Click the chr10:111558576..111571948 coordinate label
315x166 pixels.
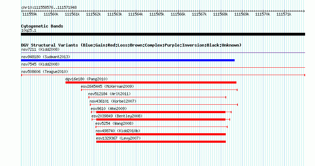point(49,7)
